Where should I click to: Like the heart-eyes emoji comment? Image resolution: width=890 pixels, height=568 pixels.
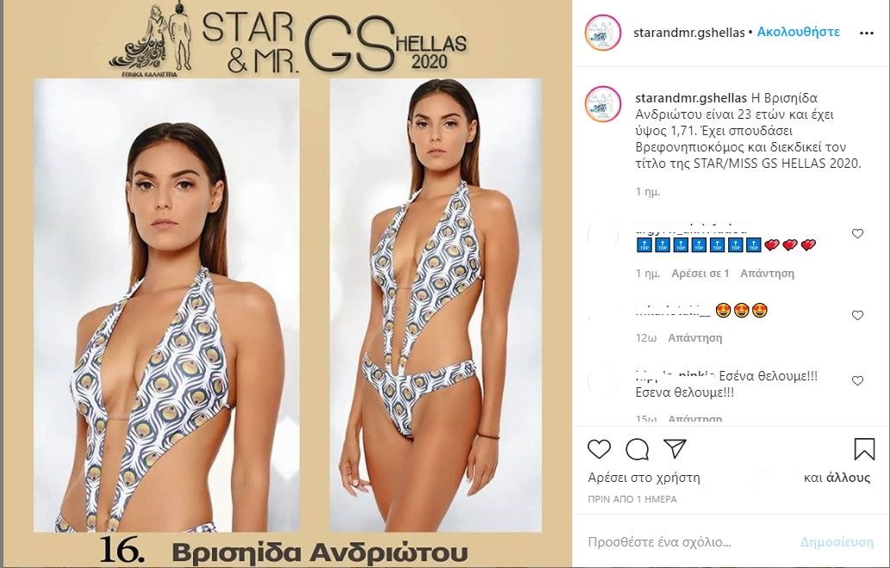click(857, 315)
